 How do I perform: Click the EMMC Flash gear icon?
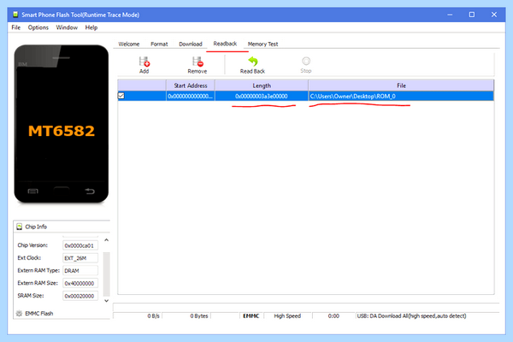pyautogui.click(x=19, y=313)
